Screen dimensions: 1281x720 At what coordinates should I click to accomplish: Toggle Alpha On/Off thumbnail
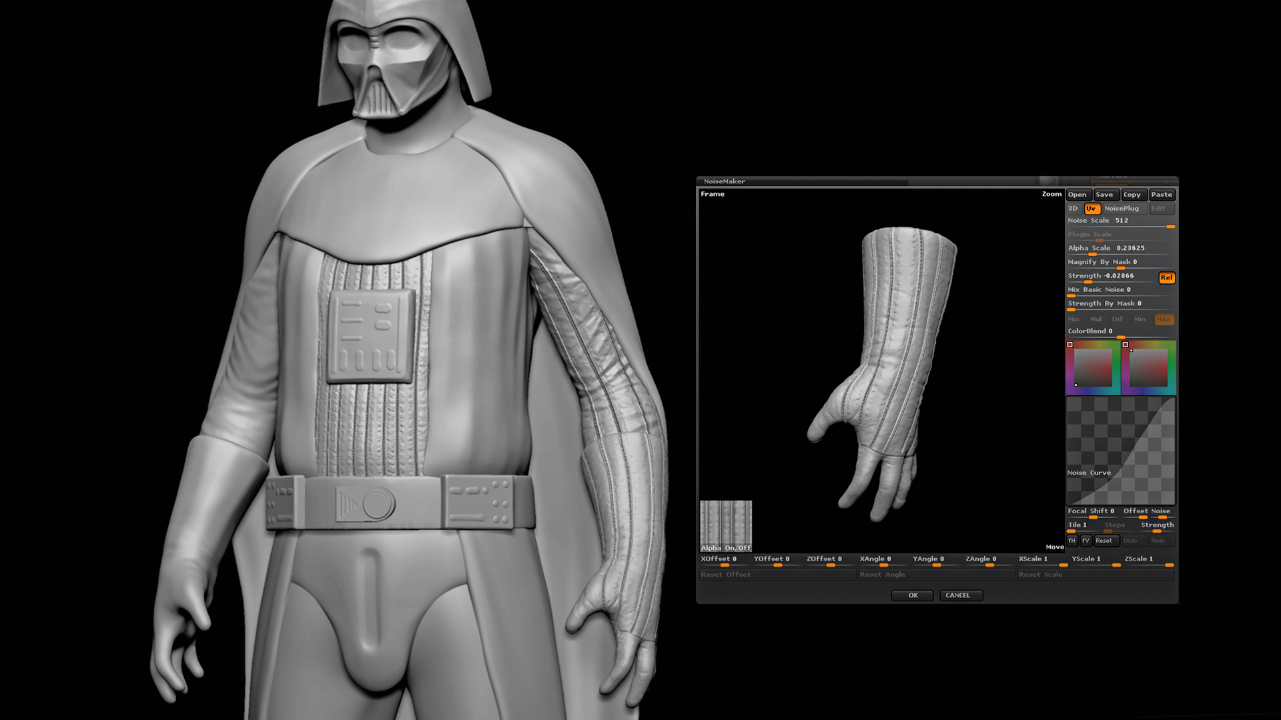pyautogui.click(x=726, y=526)
